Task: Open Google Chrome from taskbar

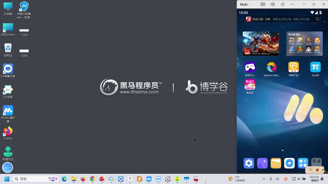Action: tap(93, 179)
